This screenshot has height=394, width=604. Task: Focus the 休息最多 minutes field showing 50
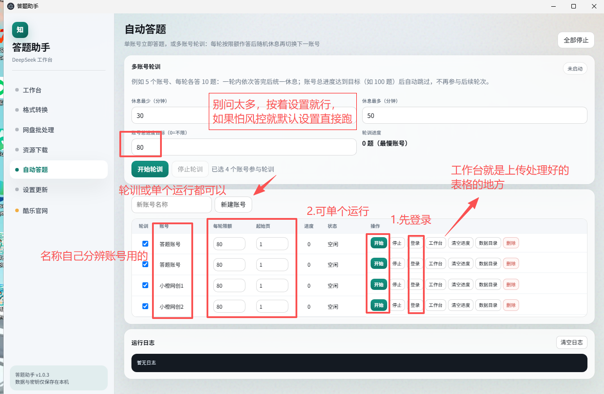point(474,115)
